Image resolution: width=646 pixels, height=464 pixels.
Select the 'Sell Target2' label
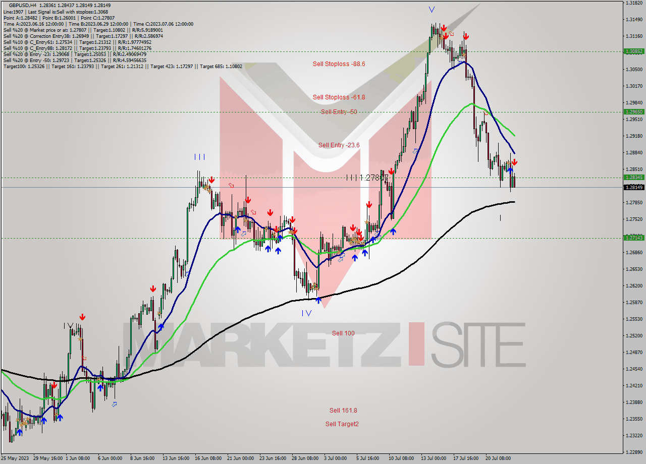[342, 424]
